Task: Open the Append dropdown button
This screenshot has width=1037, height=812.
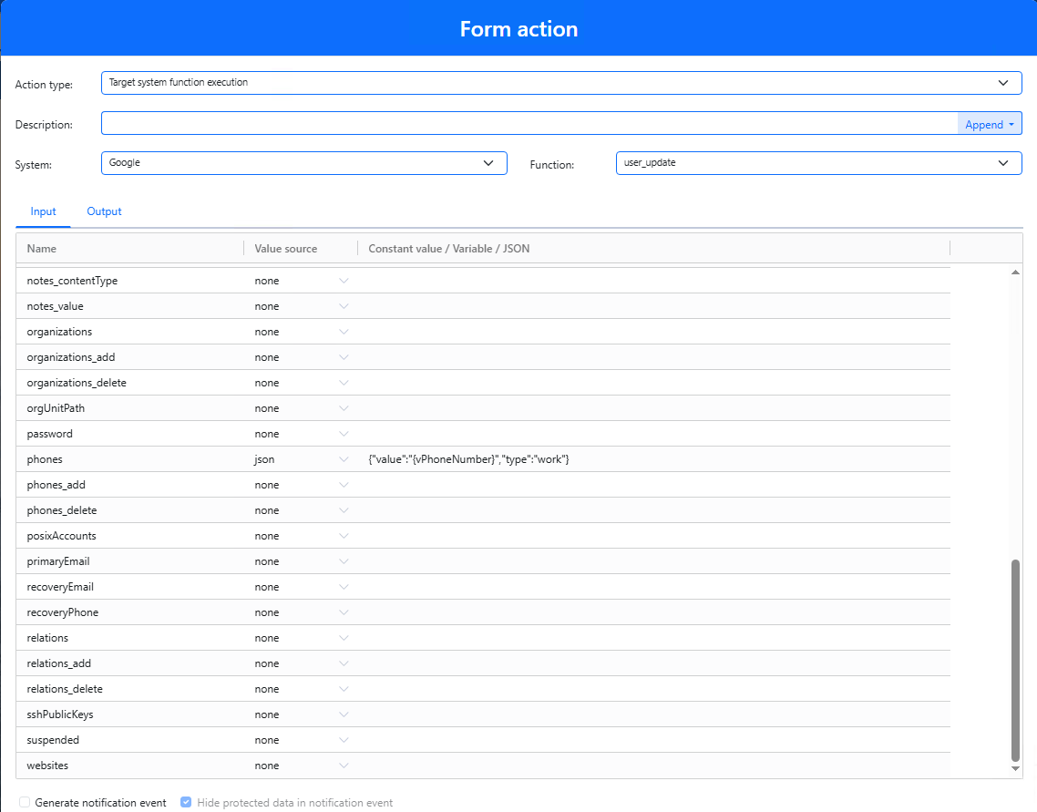Action: [x=990, y=124]
